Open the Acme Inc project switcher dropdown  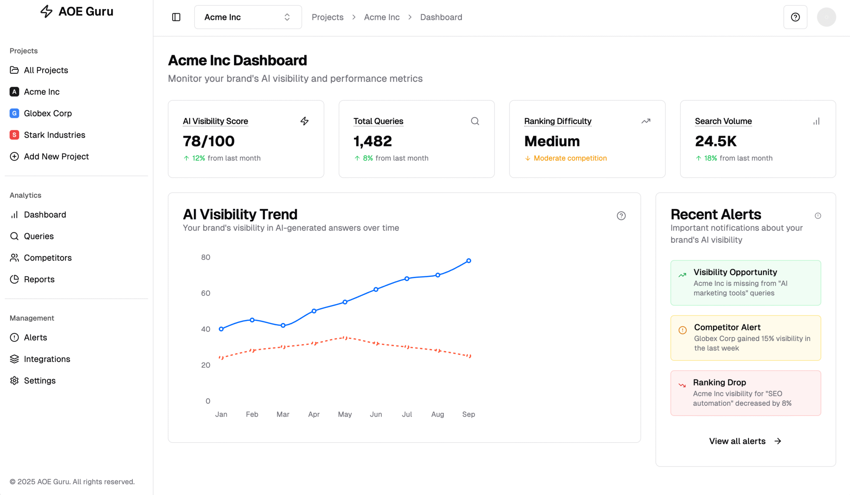point(248,17)
